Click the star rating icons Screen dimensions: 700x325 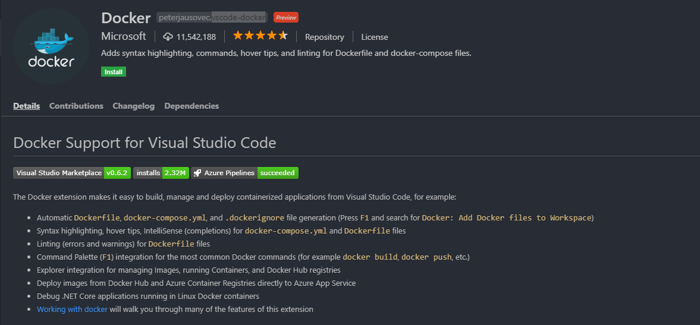pos(260,36)
